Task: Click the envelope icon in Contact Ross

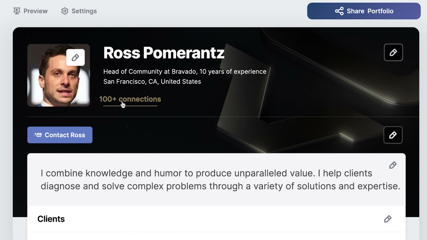Action: point(38,135)
